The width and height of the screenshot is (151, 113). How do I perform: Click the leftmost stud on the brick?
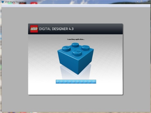pos(66,48)
